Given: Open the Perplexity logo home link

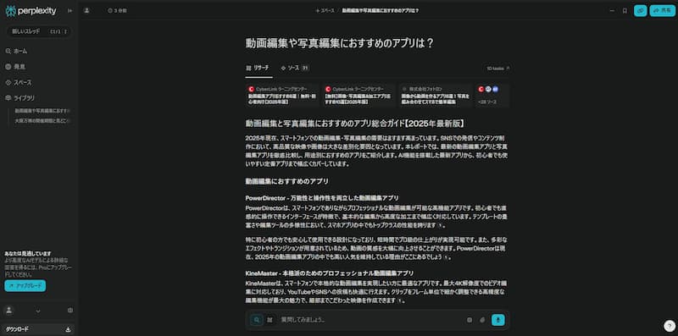Looking at the screenshot, I should coord(31,11).
